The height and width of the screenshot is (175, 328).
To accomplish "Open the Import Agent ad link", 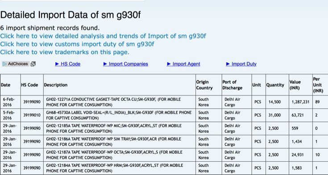I will [186, 64].
